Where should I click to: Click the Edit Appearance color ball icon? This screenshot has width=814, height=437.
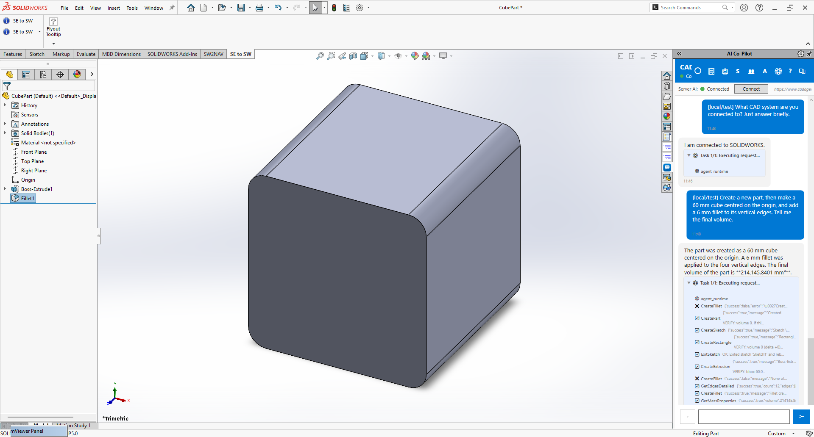[x=415, y=56]
